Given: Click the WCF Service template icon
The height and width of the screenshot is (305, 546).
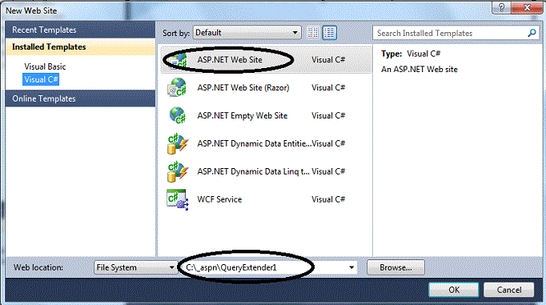Looking at the screenshot, I should pyautogui.click(x=178, y=199).
